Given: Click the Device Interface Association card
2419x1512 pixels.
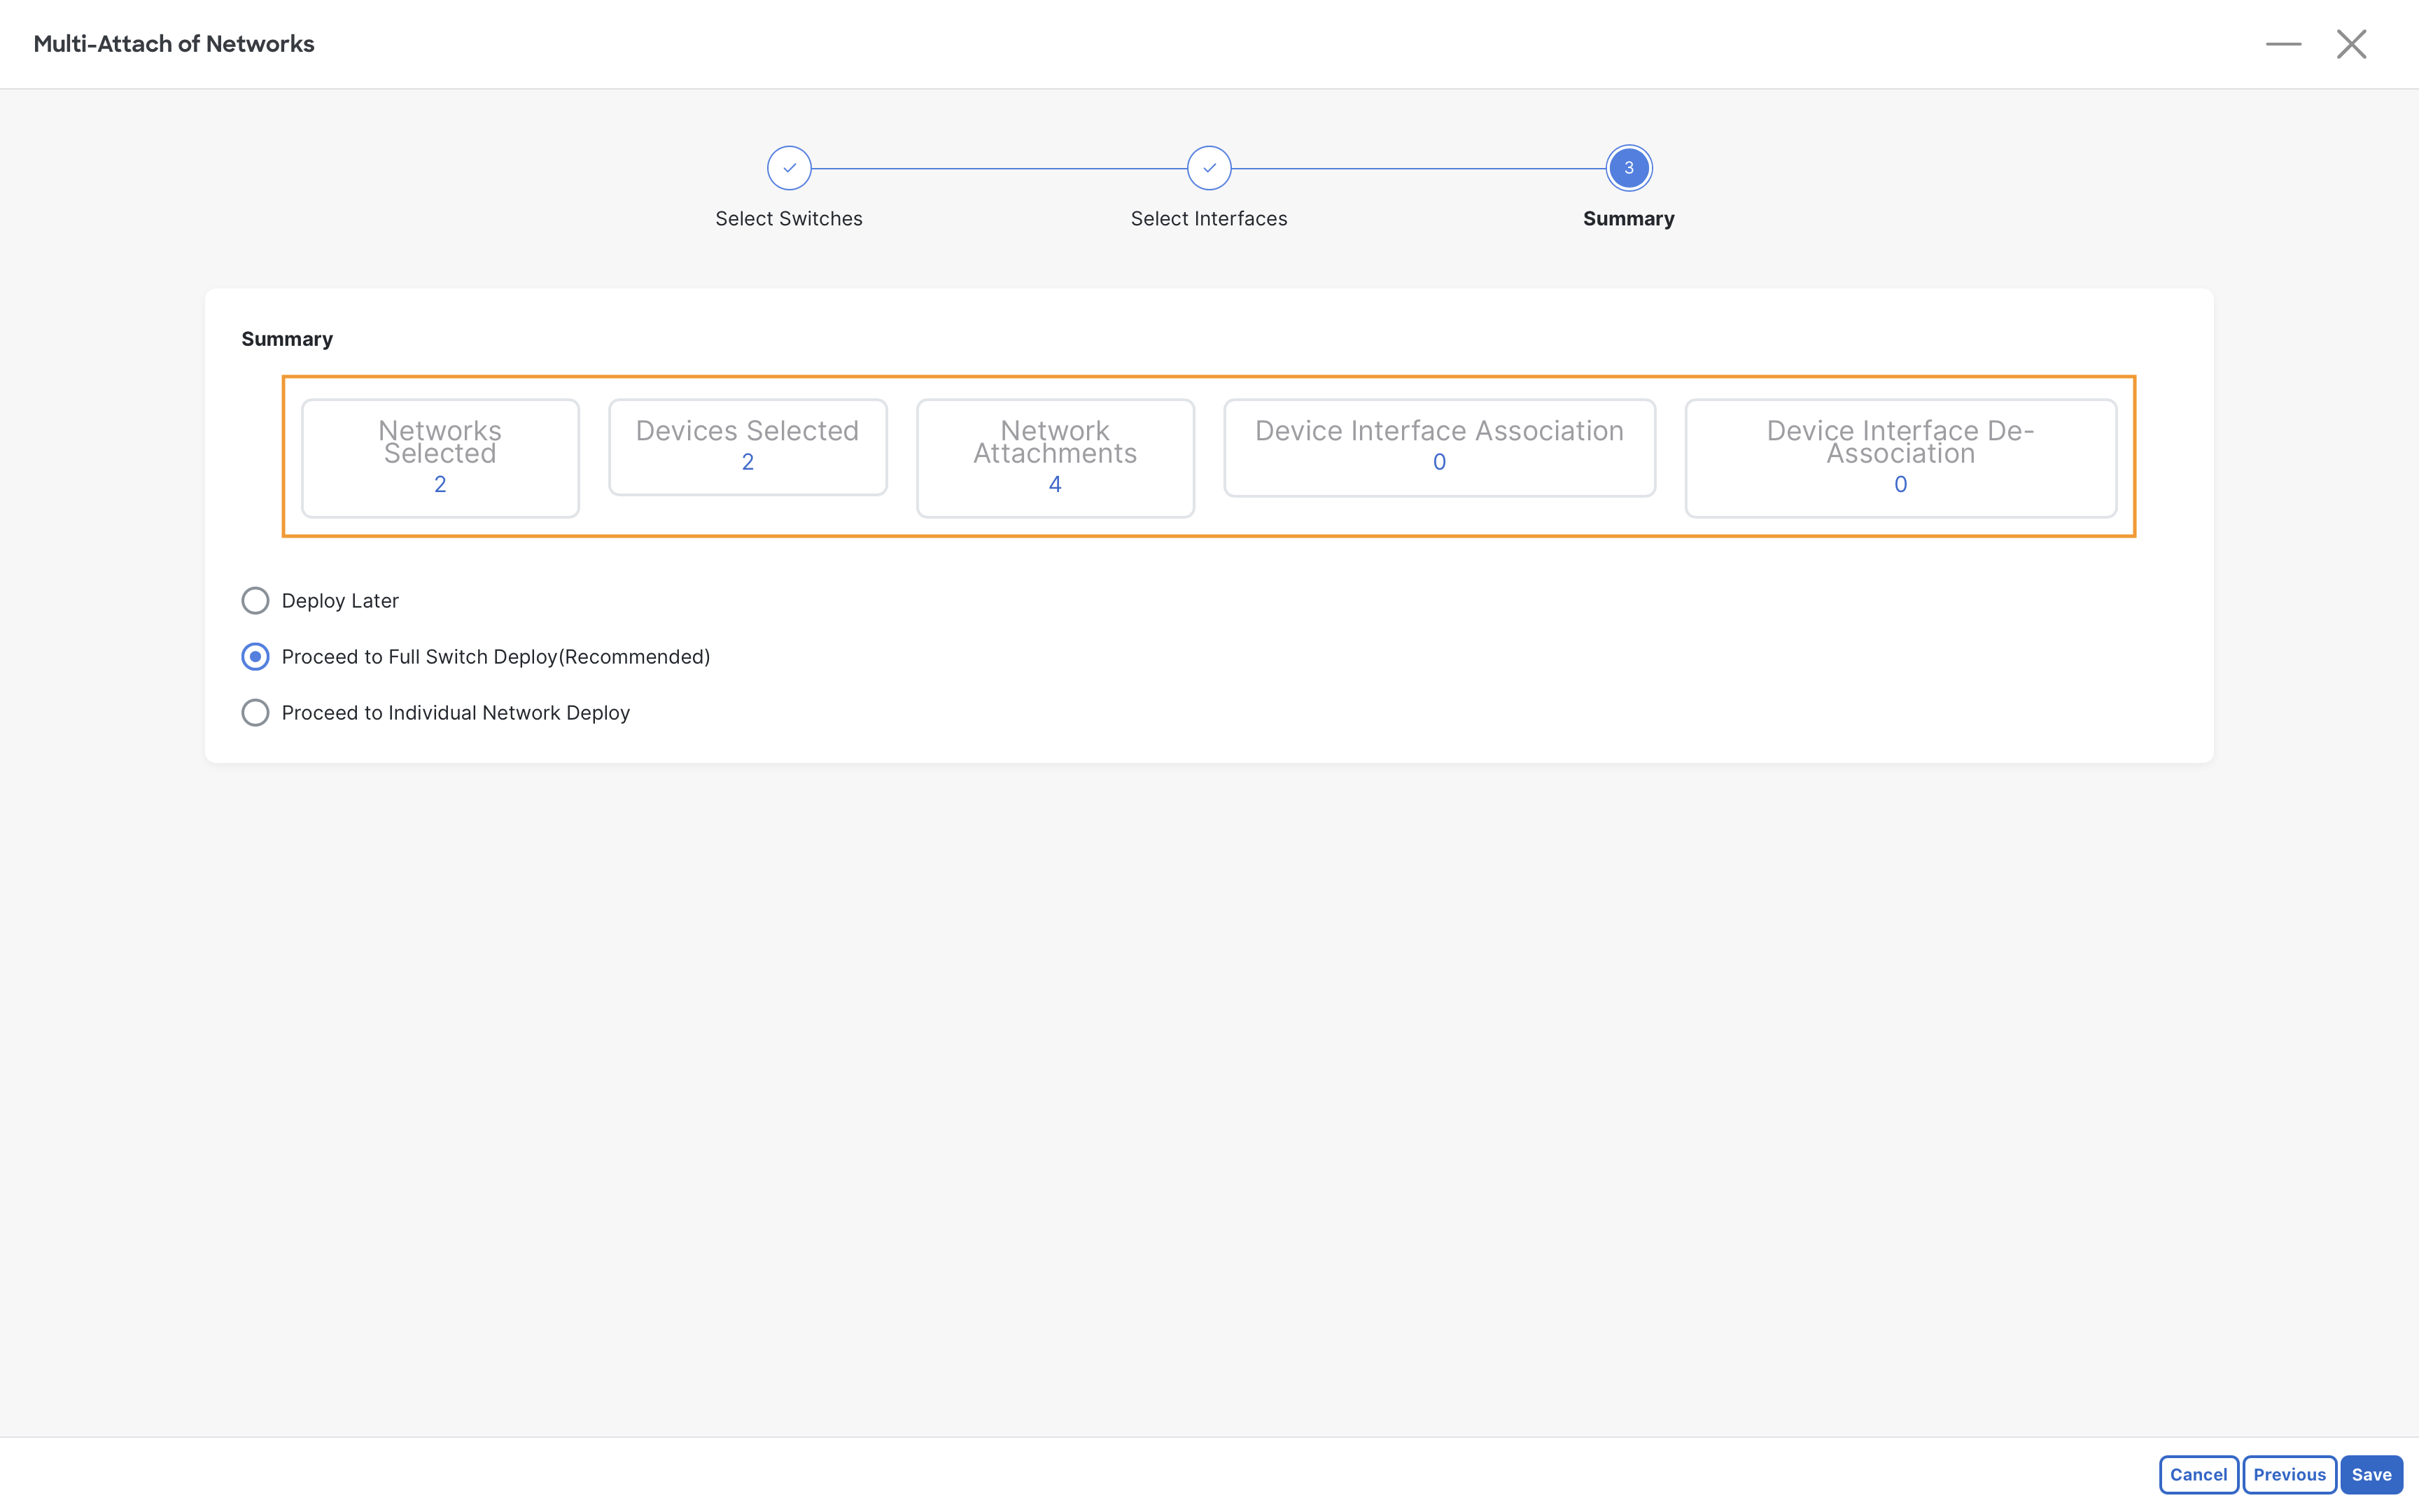Looking at the screenshot, I should [1439, 447].
